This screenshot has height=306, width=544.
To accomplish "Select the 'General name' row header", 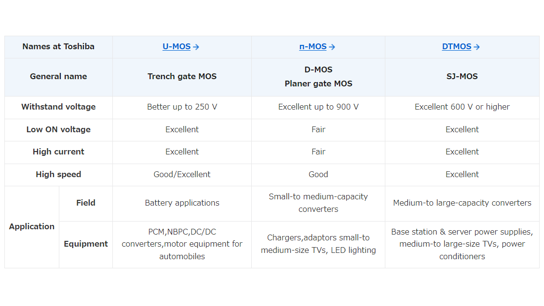I will (58, 77).
